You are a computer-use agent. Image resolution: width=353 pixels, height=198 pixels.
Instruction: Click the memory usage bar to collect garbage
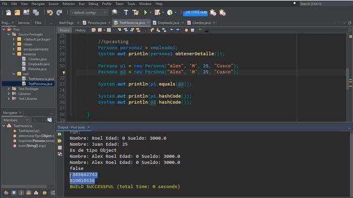(195, 13)
